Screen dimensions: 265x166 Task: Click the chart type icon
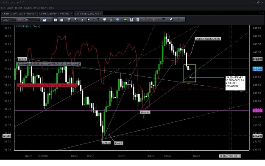click(x=45, y=20)
